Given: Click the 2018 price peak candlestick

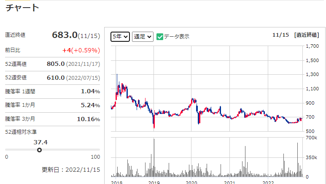Looking at the screenshot, I should (117, 84).
